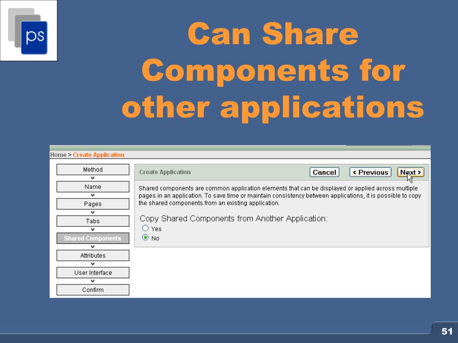Viewport: 458px width, 343px height.
Task: Click the Next button
Action: [411, 172]
